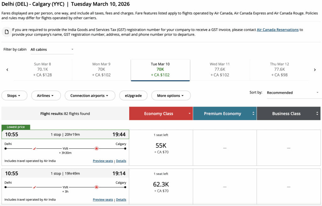Click the next dates right arrow
Image resolution: width=322 pixels, height=206 pixels.
click(315, 70)
